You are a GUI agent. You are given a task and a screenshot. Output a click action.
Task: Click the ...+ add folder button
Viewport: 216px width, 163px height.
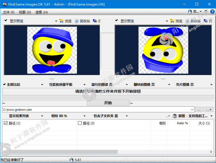click(x=209, y=110)
